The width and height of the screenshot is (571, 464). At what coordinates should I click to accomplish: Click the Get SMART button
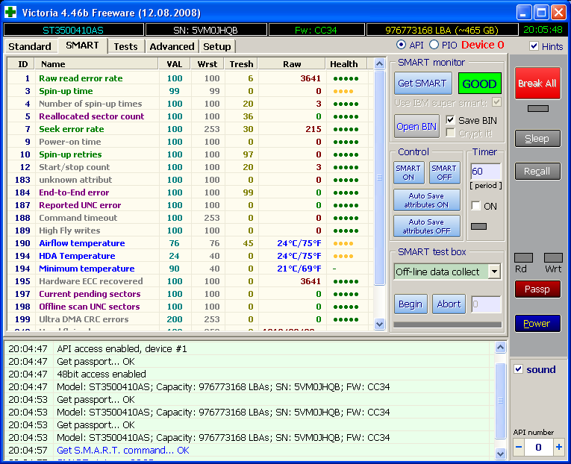coord(422,84)
